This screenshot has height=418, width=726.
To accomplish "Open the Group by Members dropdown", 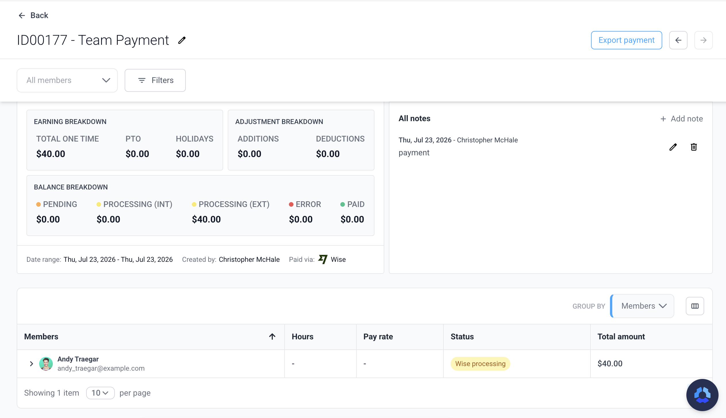I will tap(642, 306).
